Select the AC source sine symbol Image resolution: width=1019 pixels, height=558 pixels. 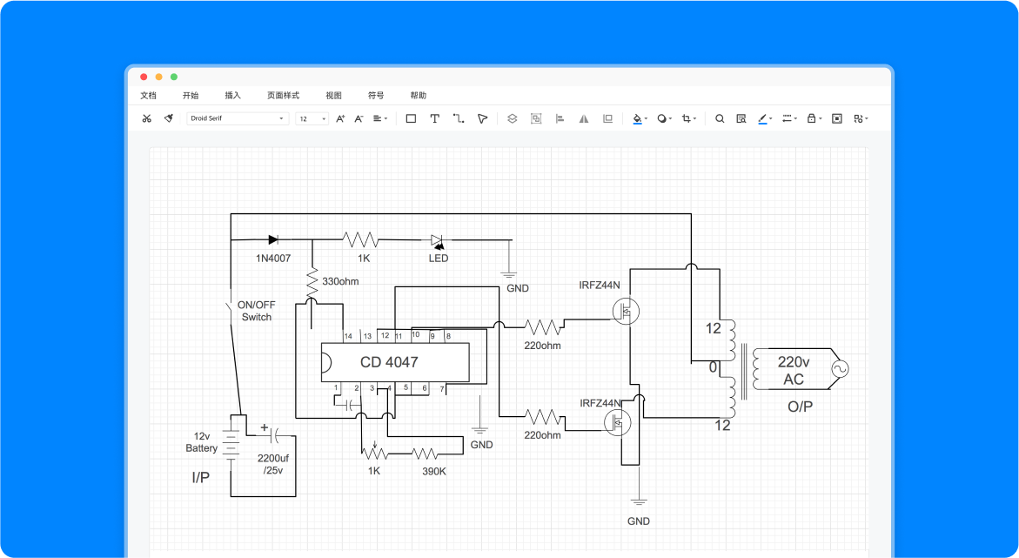pos(839,369)
